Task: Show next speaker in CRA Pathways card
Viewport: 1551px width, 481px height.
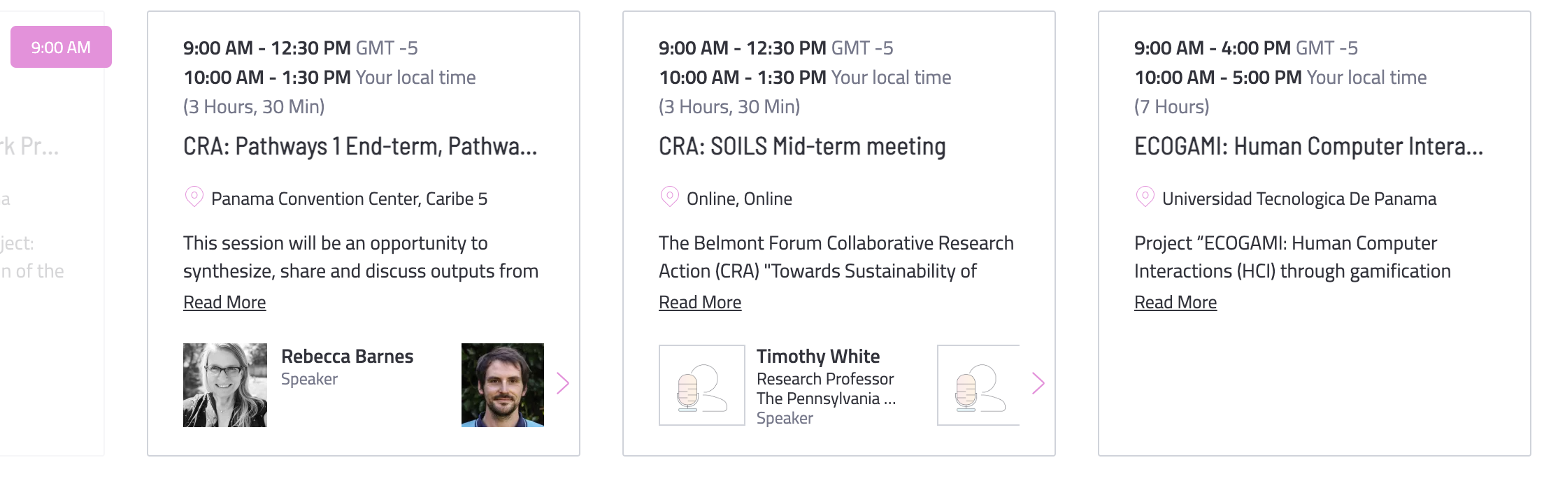Action: (563, 383)
